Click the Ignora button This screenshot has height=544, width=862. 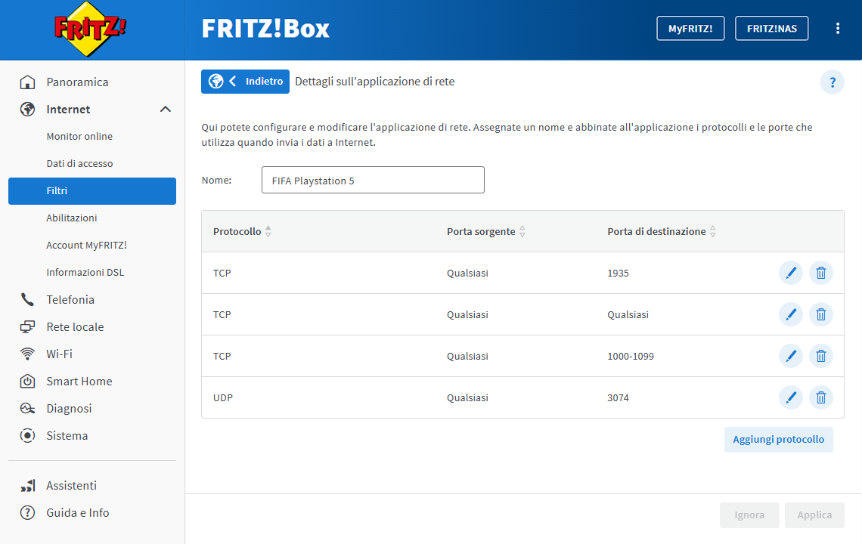749,515
